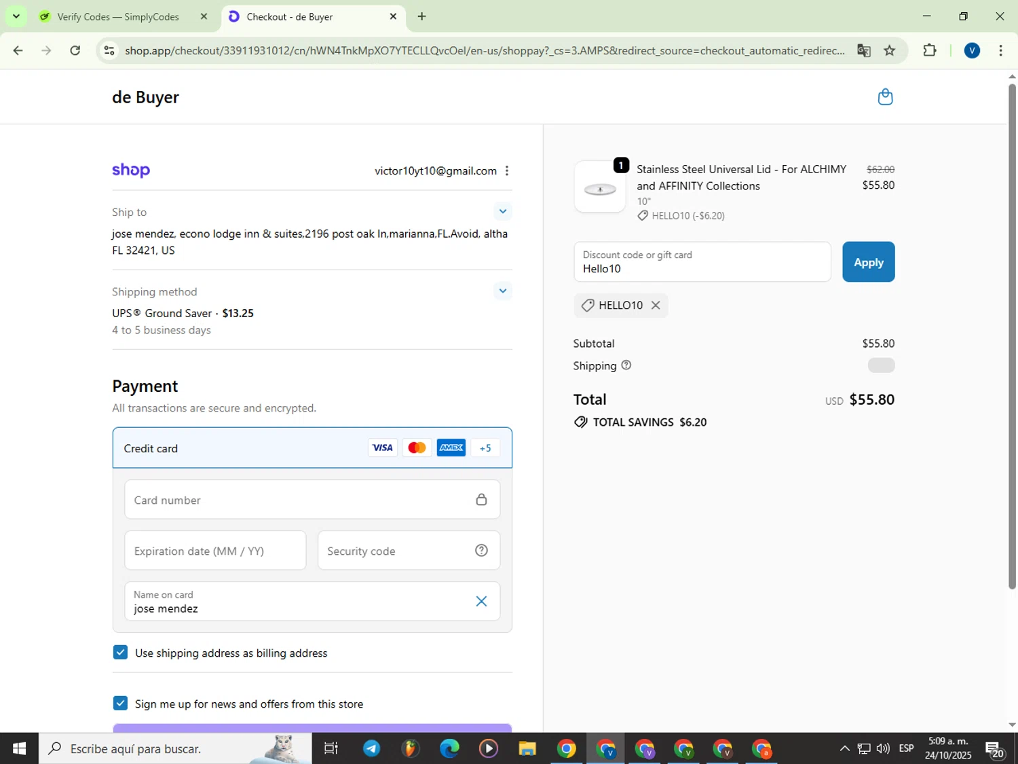Show security code help tooltip
This screenshot has height=764, width=1018.
(x=481, y=551)
